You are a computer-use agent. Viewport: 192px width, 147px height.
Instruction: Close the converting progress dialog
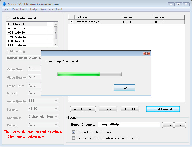click(x=147, y=53)
